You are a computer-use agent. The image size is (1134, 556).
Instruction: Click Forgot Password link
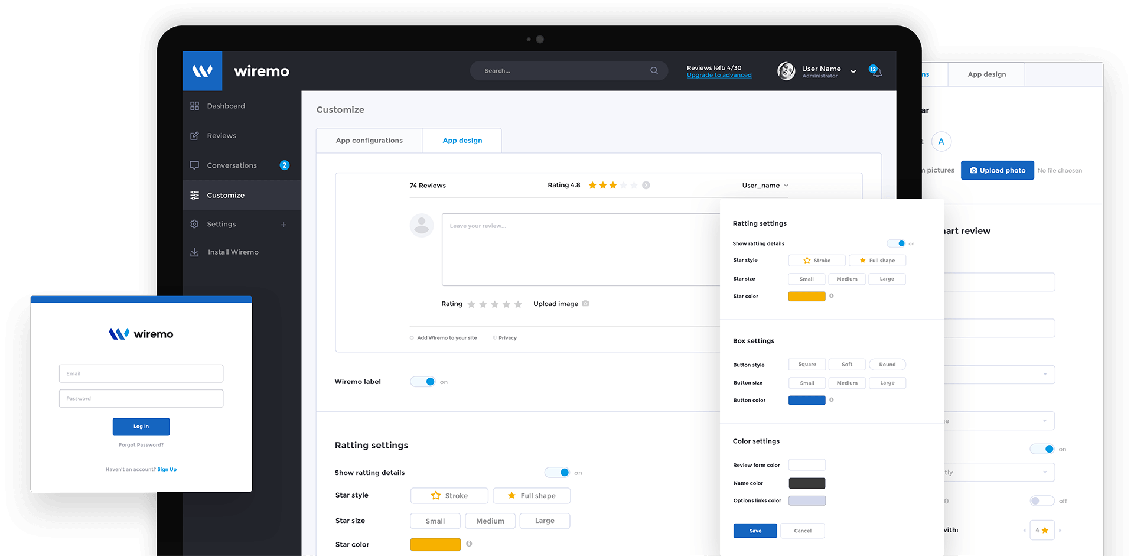point(141,445)
